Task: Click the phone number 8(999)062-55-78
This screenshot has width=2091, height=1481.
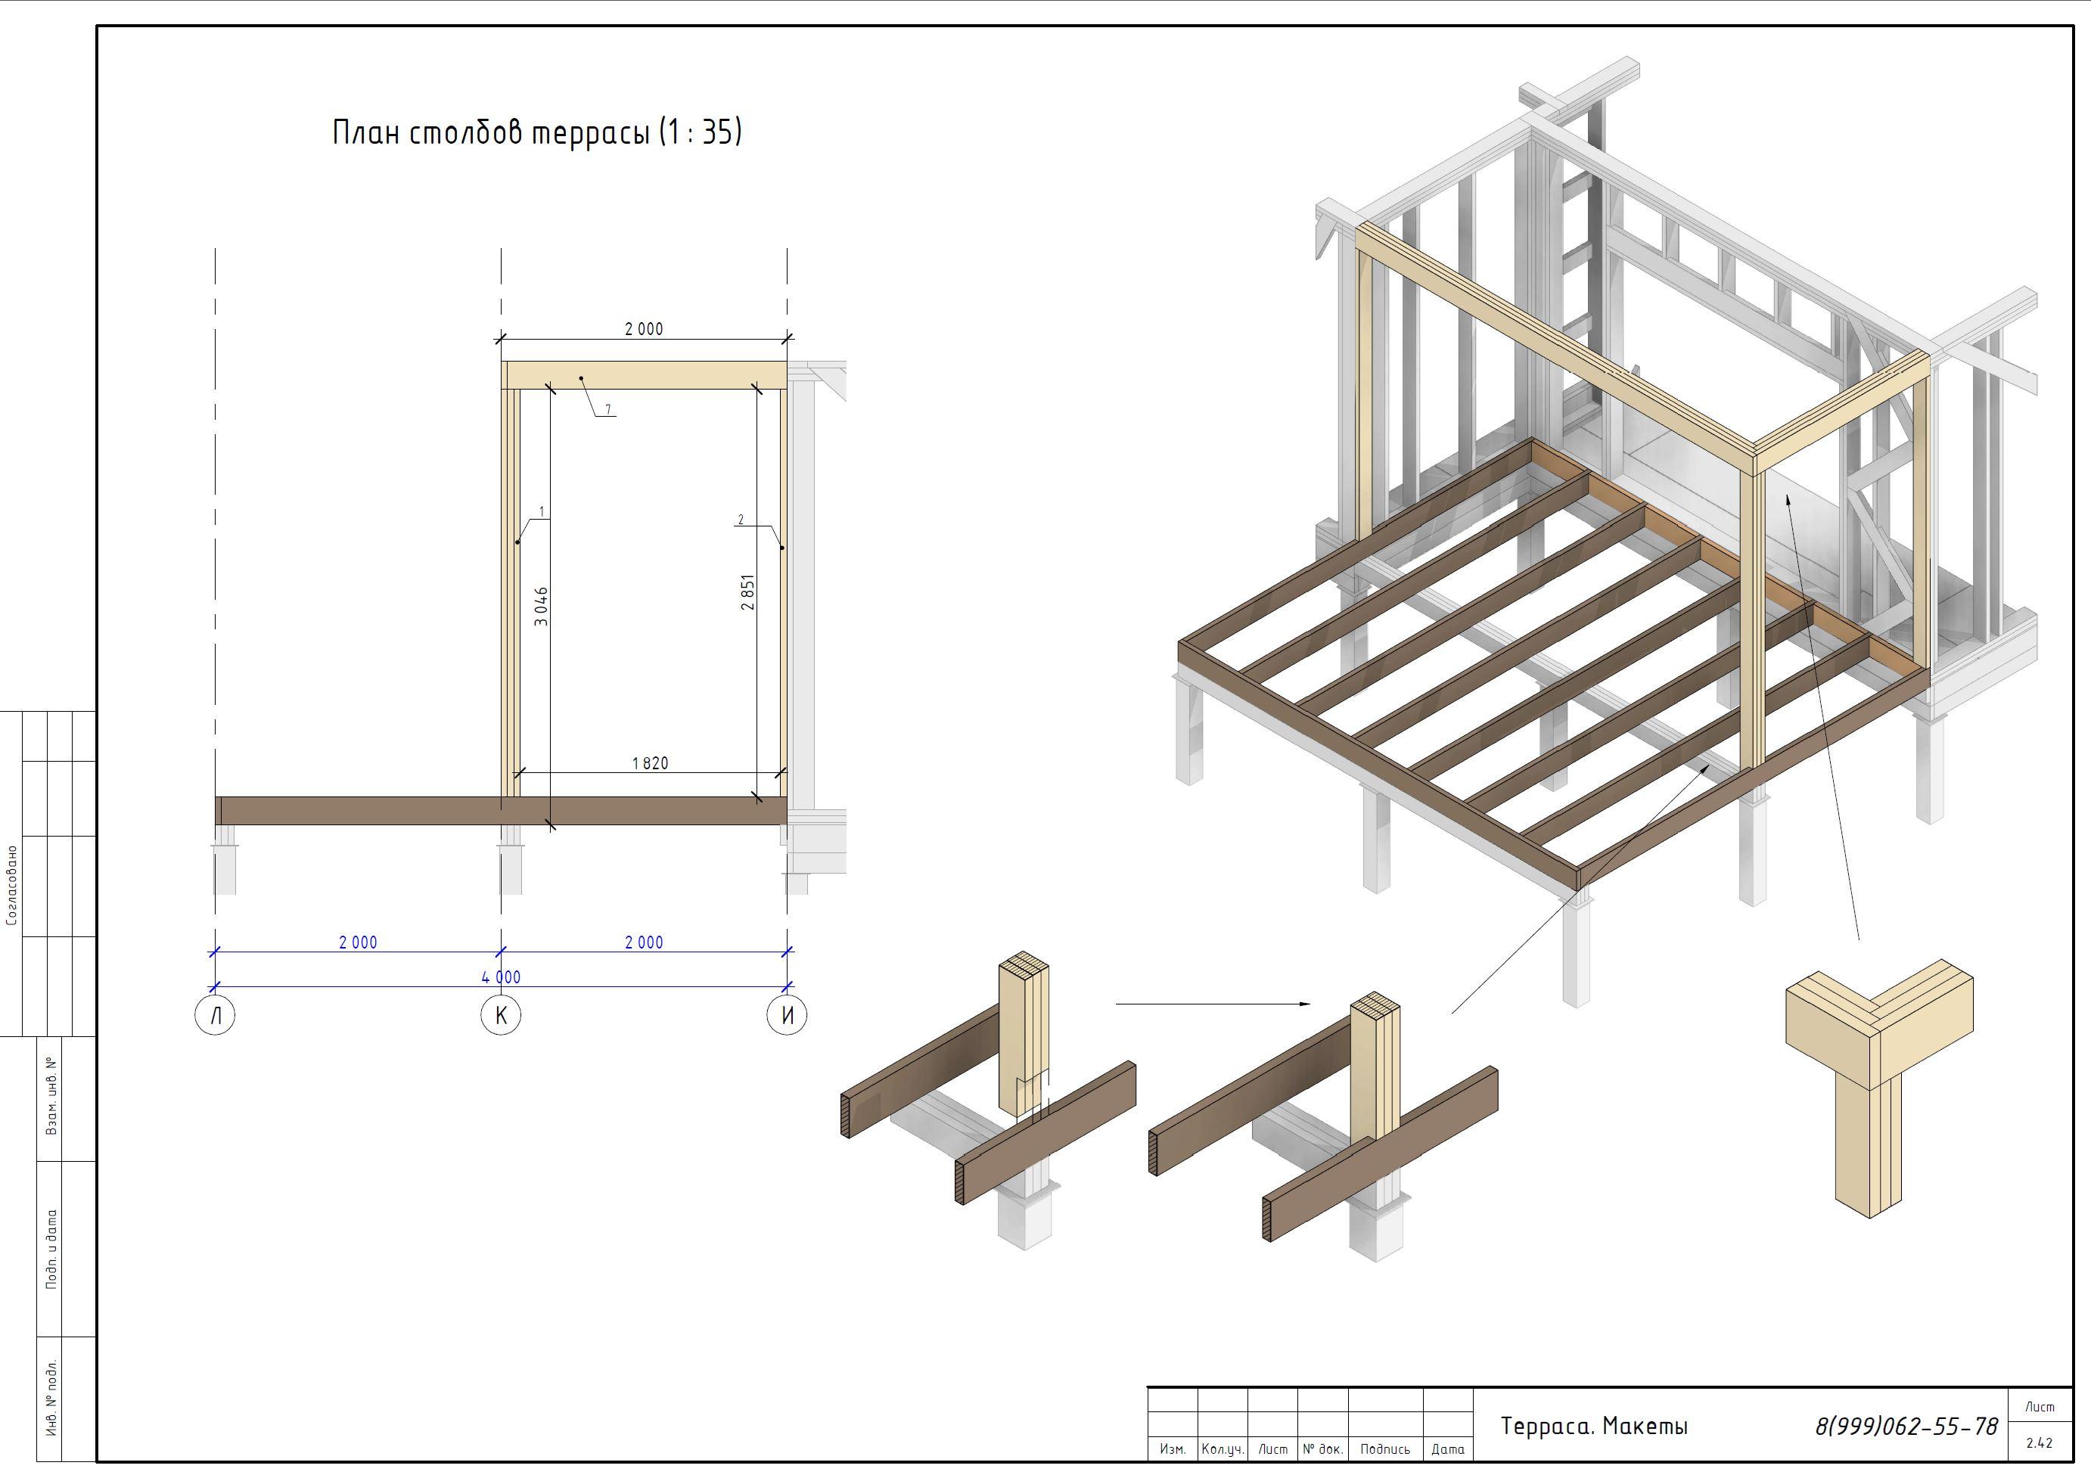Action: tap(1906, 1427)
